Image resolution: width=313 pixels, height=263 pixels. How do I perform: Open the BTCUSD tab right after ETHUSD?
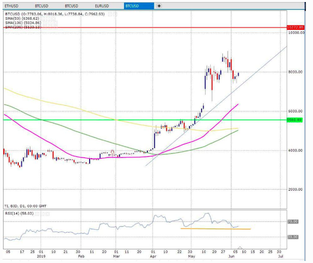coord(44,6)
